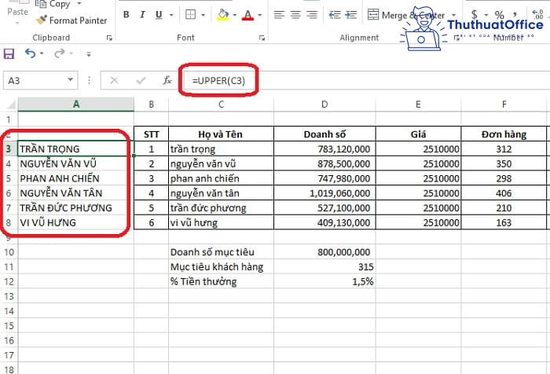Select the Format Painter tool
Image resolution: width=550 pixels, height=374 pixels.
pyautogui.click(x=75, y=20)
